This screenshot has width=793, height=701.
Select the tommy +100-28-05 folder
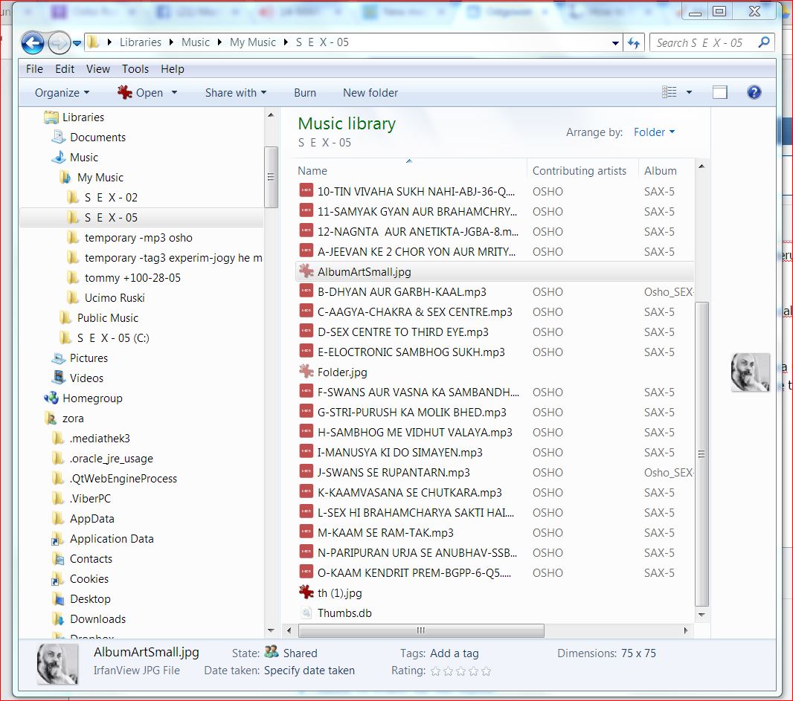[x=132, y=278]
